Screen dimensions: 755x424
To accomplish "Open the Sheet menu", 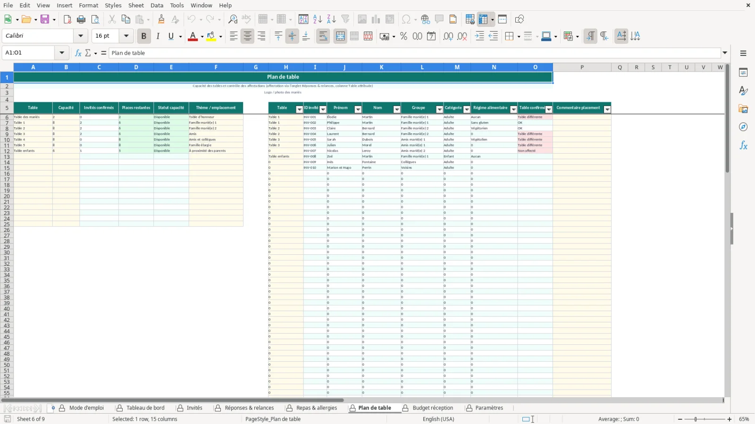I will pyautogui.click(x=136, y=5).
